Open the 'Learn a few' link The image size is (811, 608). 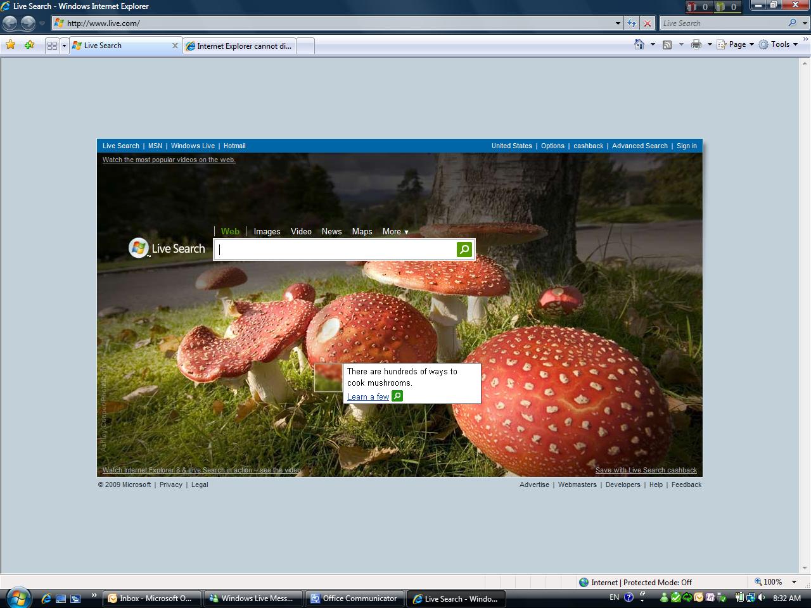pyautogui.click(x=368, y=397)
